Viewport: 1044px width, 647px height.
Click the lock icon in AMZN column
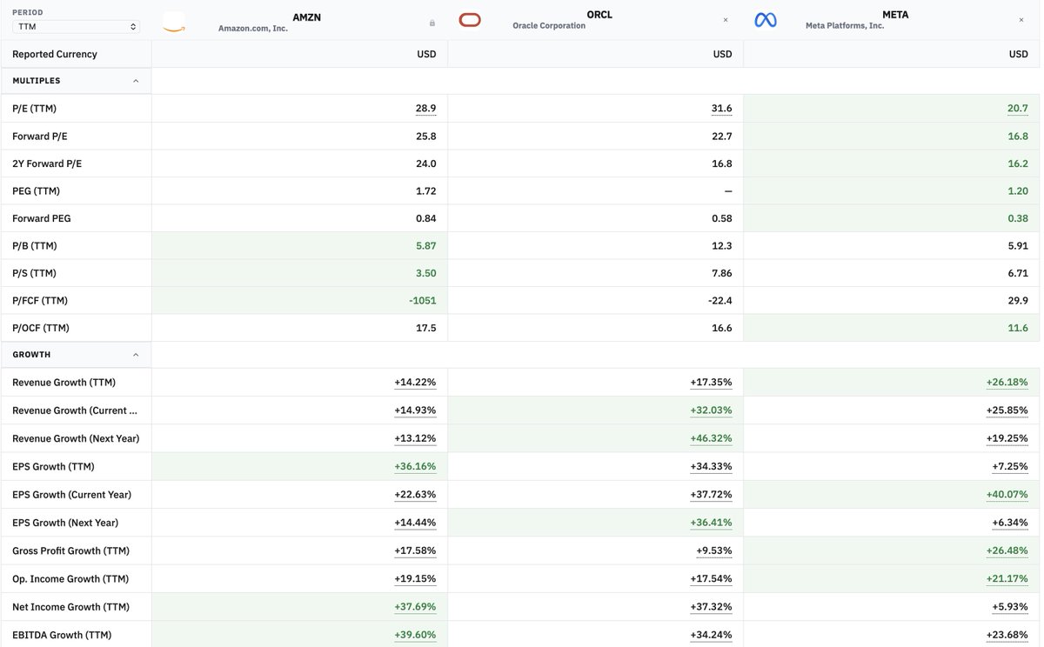pos(432,23)
